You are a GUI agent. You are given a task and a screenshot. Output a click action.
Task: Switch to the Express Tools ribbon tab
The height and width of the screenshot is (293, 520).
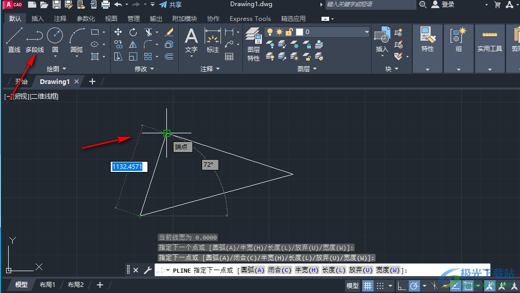click(250, 18)
